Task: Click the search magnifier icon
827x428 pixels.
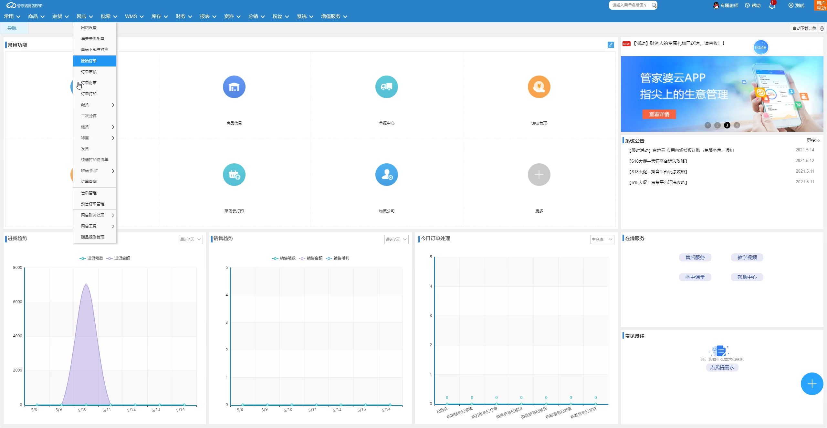Action: point(654,5)
